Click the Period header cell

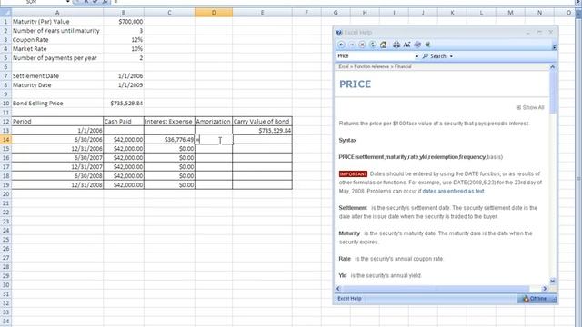pos(57,121)
